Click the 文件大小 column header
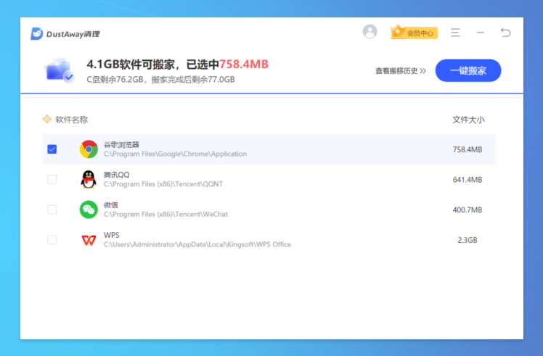The width and height of the screenshot is (543, 356). point(468,120)
